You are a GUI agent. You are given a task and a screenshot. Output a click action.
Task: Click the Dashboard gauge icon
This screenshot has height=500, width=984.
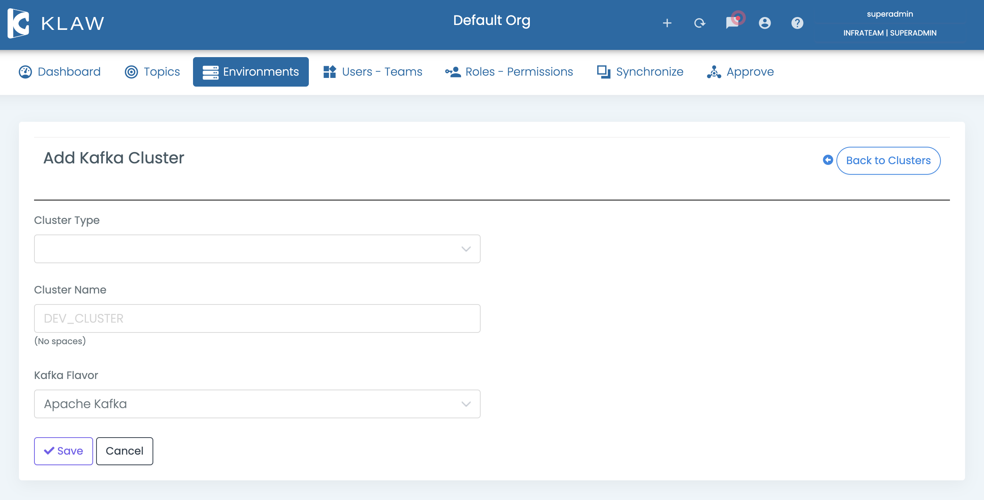pyautogui.click(x=25, y=72)
